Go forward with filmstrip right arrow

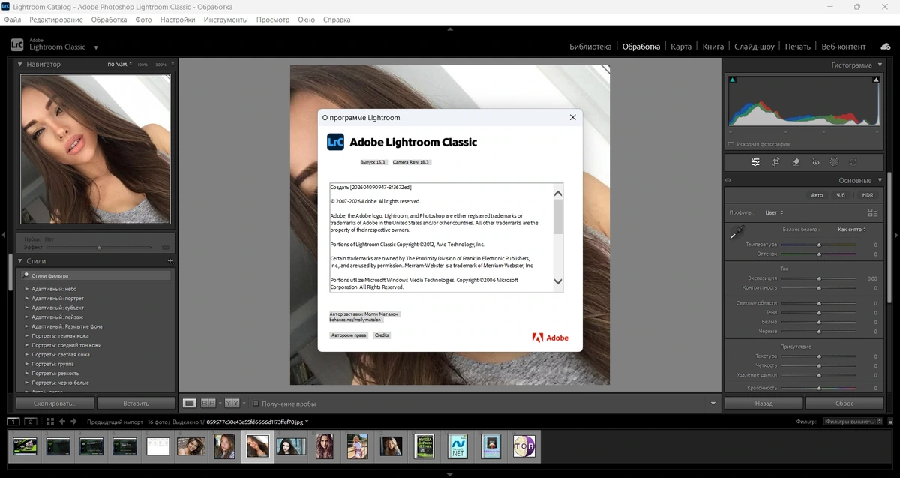(x=73, y=422)
